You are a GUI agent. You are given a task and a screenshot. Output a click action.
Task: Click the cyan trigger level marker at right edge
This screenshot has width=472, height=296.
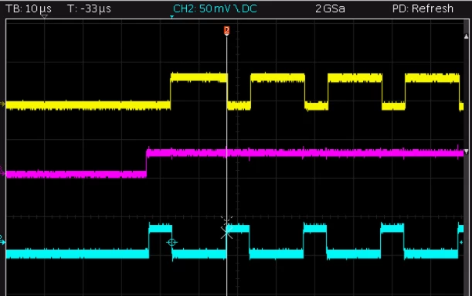461,242
